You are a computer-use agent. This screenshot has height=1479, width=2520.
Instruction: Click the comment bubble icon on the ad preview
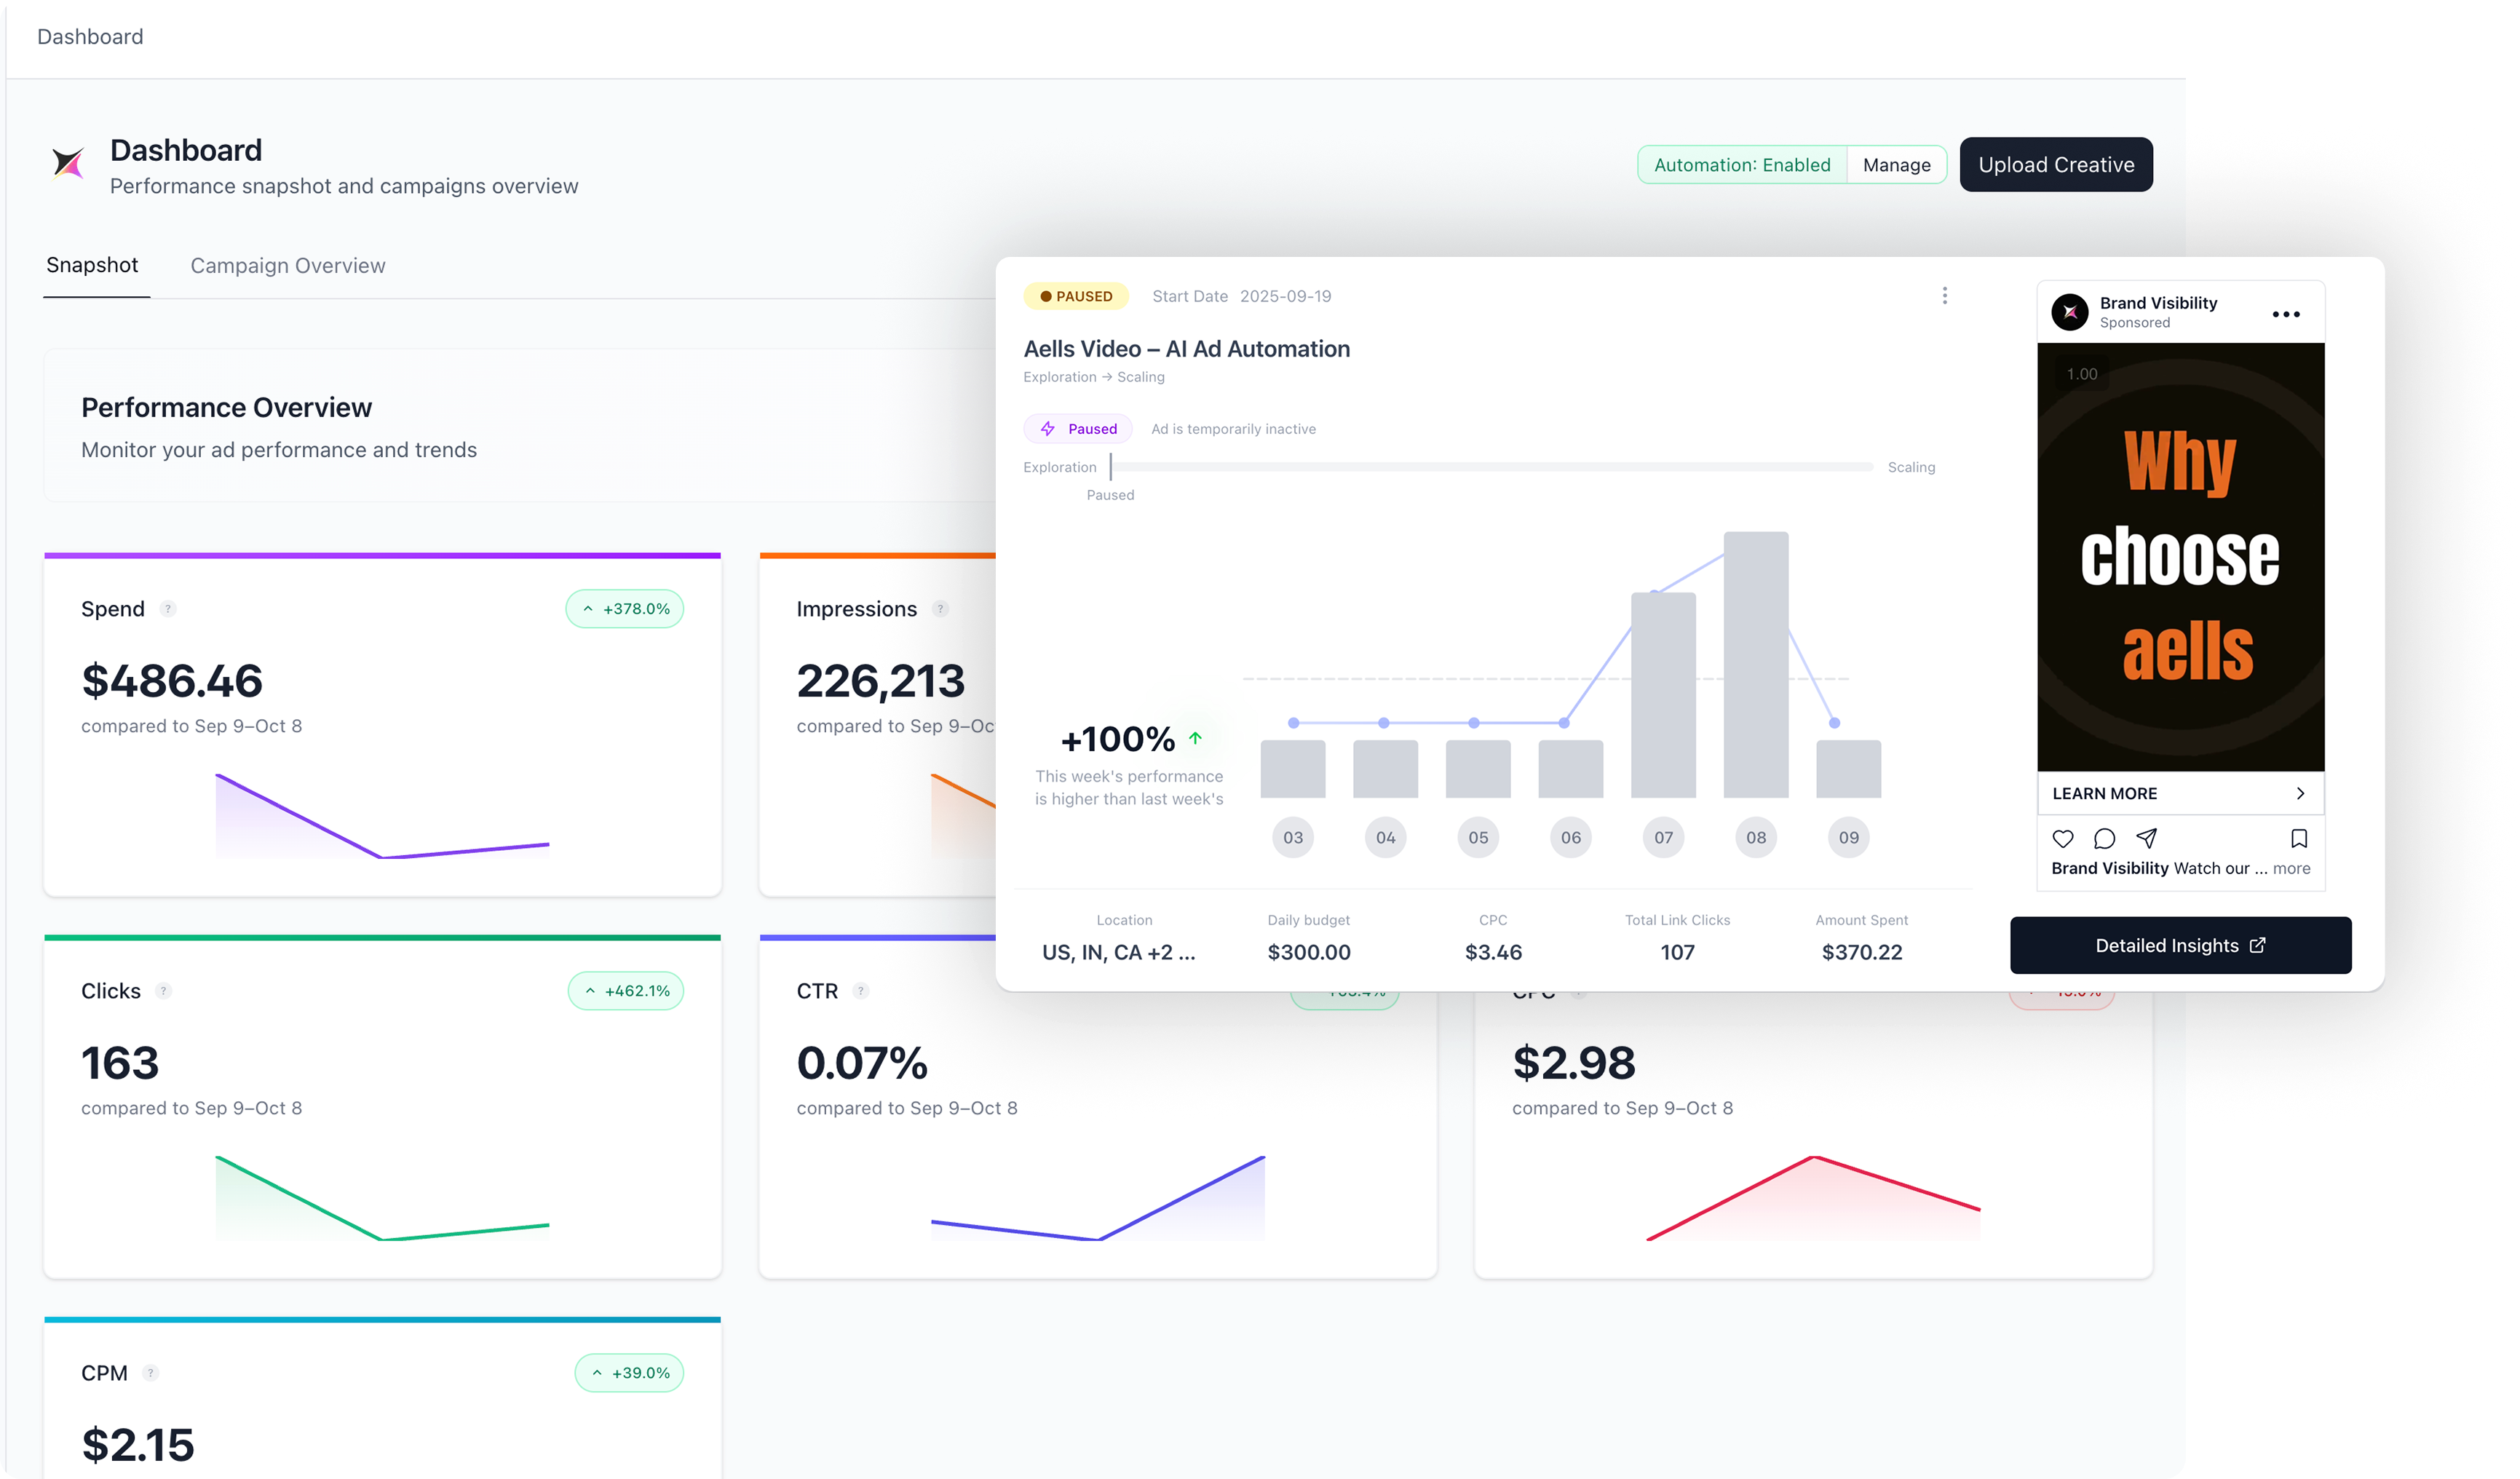pyautogui.click(x=2104, y=838)
